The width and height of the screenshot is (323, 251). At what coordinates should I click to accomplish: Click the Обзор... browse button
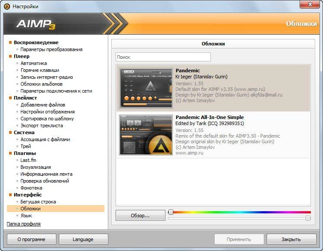point(140,216)
